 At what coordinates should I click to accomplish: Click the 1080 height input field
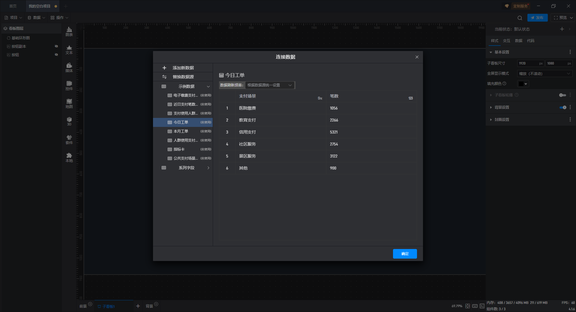pyautogui.click(x=559, y=63)
